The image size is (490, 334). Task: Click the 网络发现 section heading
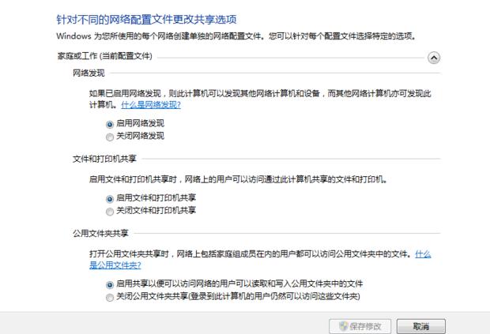click(88, 73)
